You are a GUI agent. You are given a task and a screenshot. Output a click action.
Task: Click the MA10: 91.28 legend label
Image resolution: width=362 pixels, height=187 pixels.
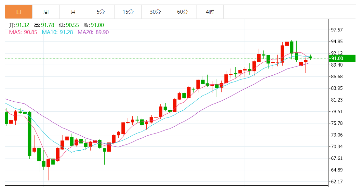57,32
